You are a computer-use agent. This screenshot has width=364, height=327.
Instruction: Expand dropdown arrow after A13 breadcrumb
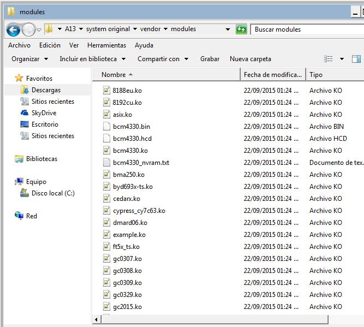(81, 29)
